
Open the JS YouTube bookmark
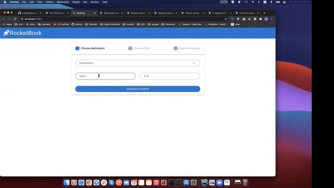(61, 25)
